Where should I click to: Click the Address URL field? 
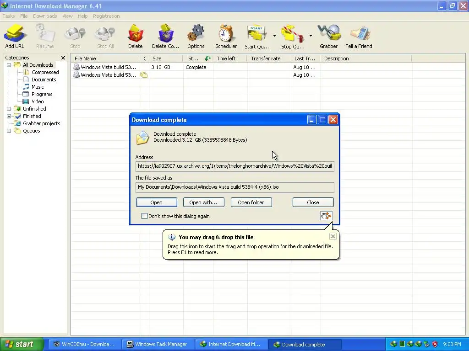coord(235,166)
